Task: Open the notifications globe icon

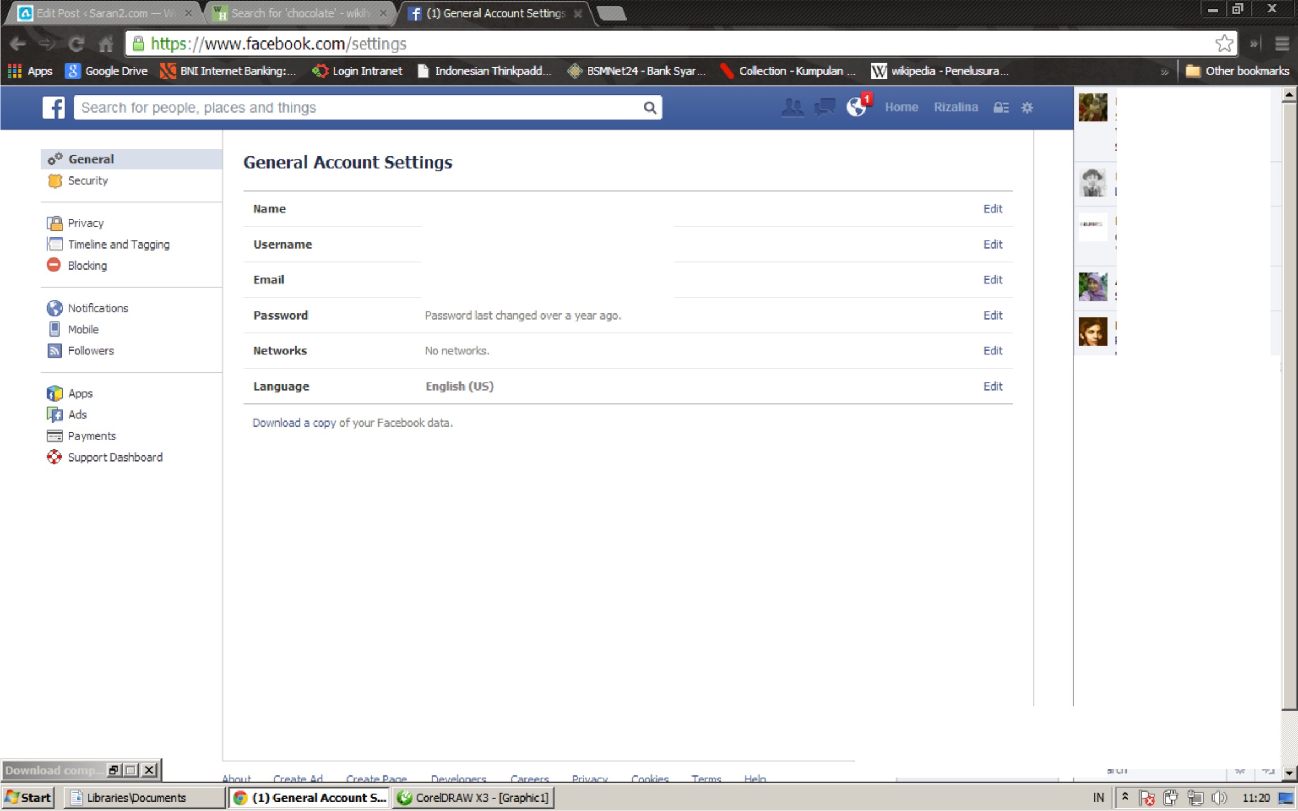Action: coord(857,107)
